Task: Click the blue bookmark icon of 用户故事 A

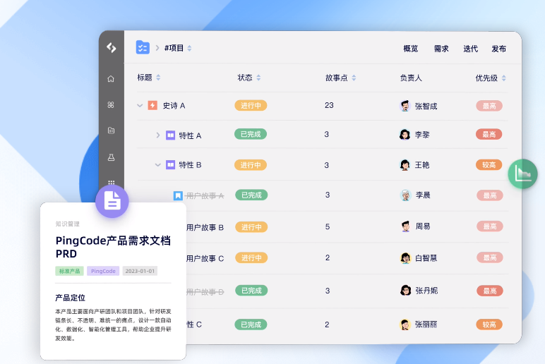Action: 178,195
